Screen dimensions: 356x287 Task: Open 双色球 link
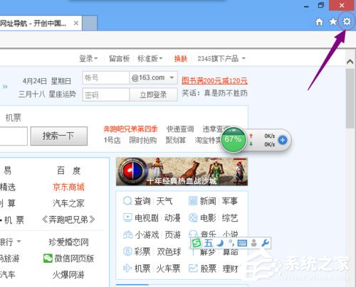tap(169, 251)
